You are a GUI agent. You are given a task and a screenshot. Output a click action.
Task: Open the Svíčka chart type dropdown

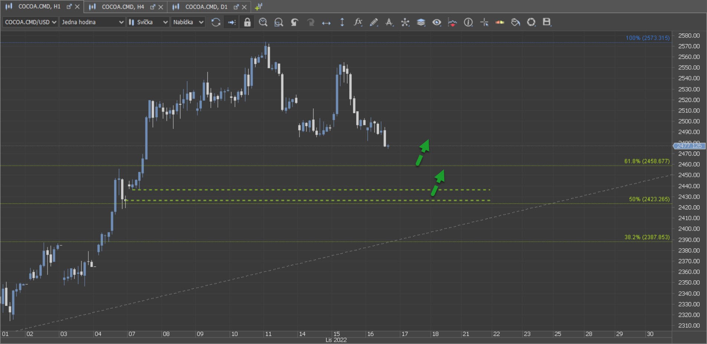(148, 22)
